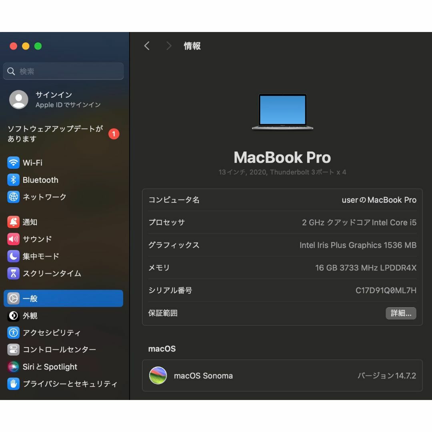This screenshot has height=432, width=432.
Task: Click the 情報 page title
Action: pos(192,46)
